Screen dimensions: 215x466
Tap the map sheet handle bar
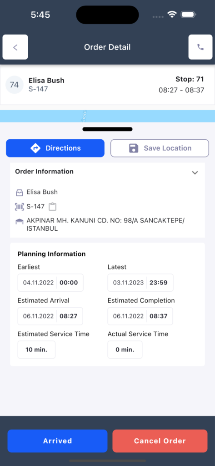click(107, 129)
